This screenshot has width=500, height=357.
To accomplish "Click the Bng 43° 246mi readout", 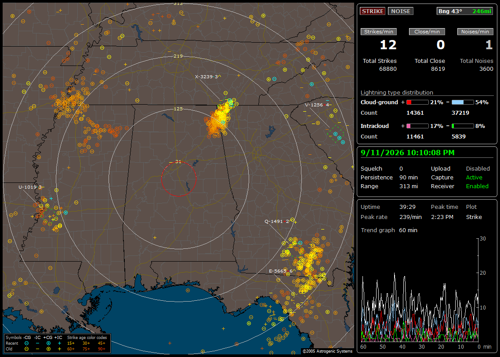I will pos(465,11).
